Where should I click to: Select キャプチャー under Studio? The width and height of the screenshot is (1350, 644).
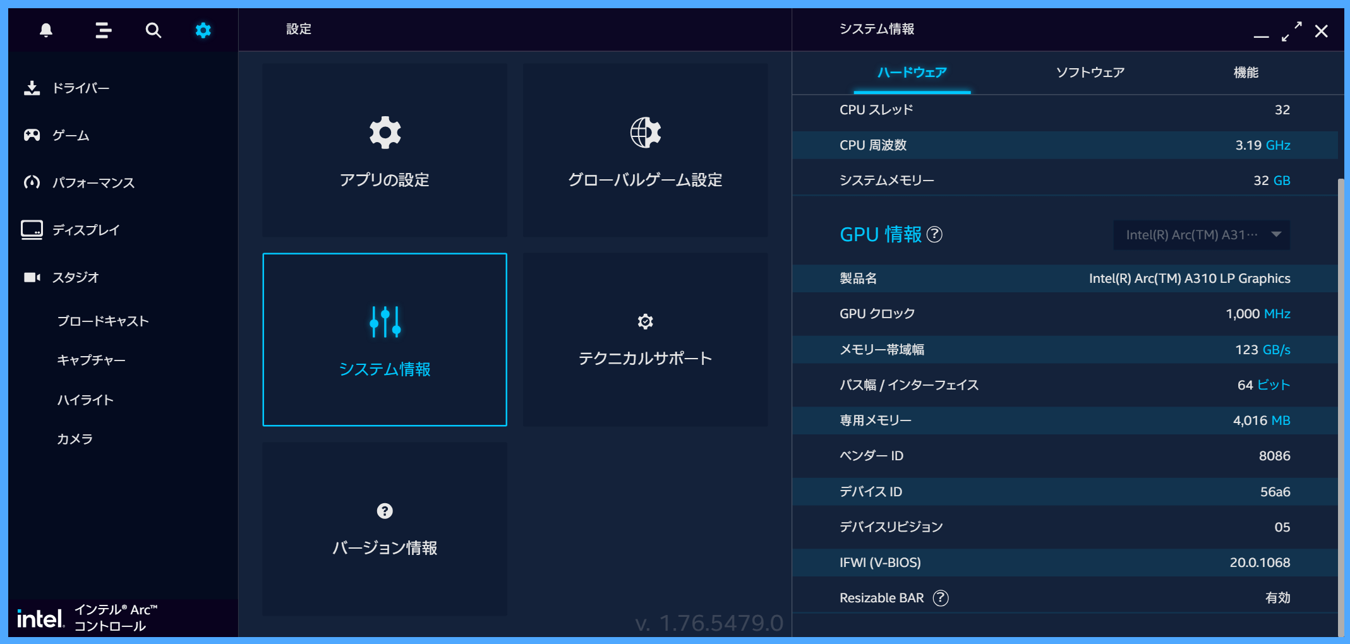(x=92, y=360)
